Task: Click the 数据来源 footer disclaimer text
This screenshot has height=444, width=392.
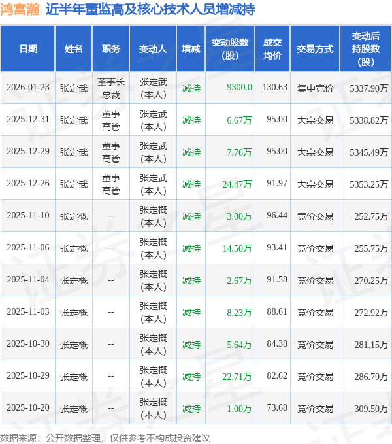Action: tap(105, 437)
